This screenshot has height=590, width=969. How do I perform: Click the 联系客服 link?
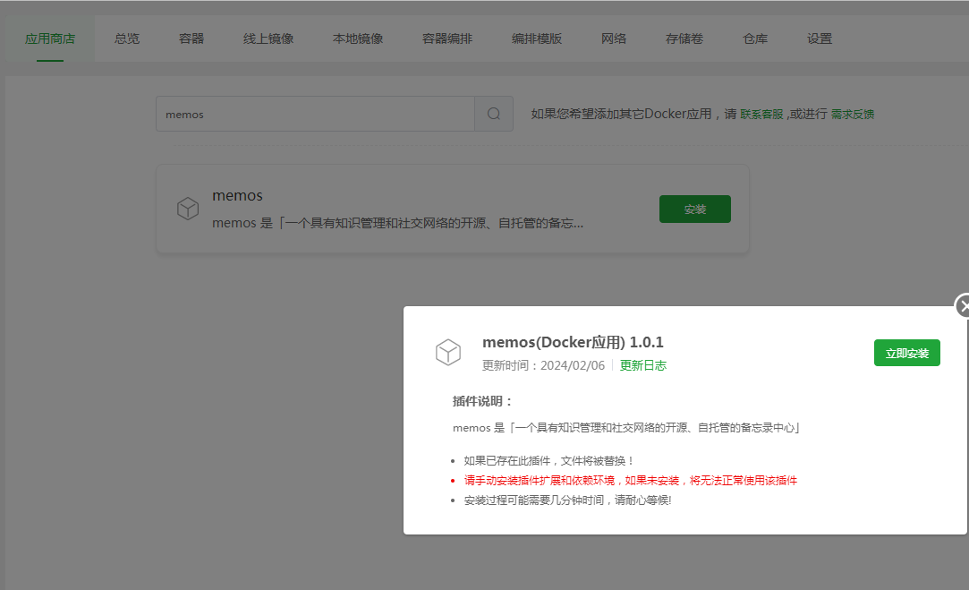[761, 114]
